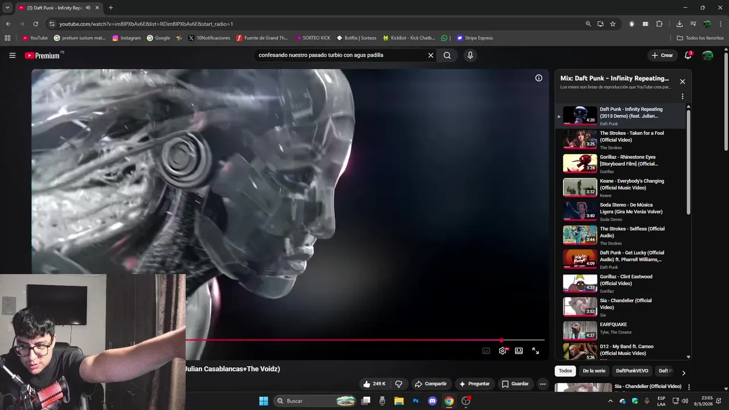
Task: Select the DaftPunkVEVO chip
Action: (632, 371)
